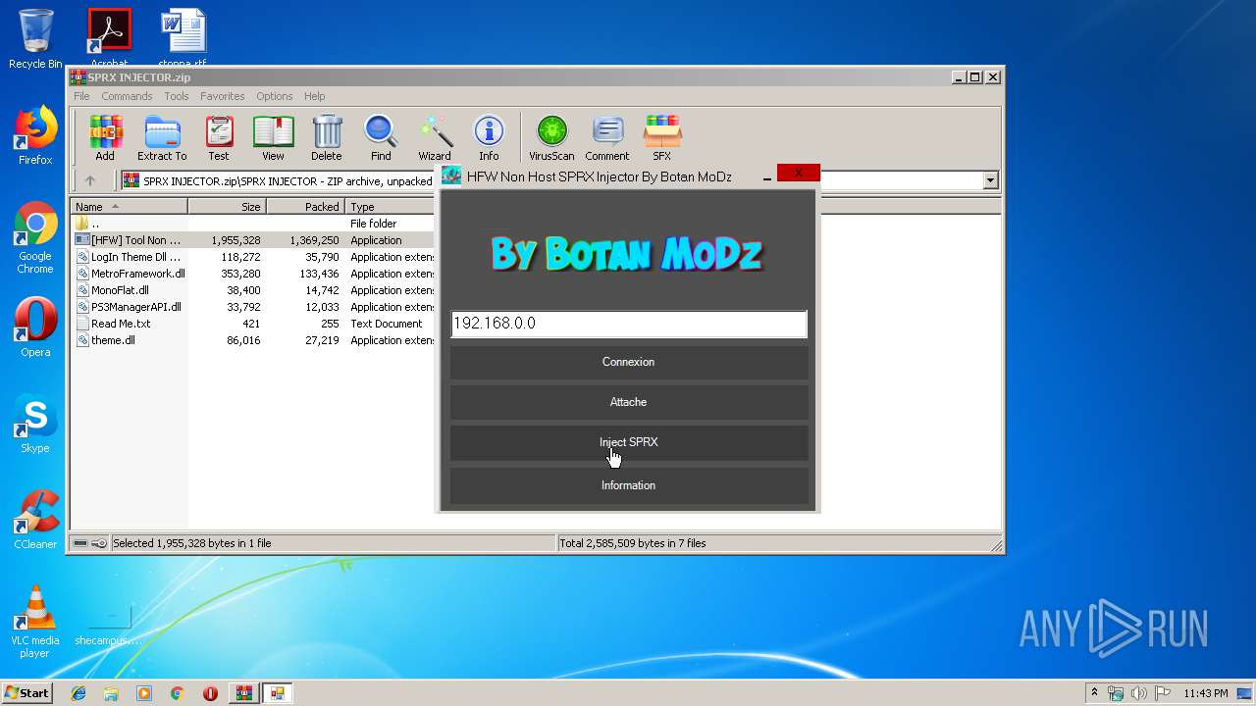
Task: Click the Start button
Action: (x=27, y=693)
